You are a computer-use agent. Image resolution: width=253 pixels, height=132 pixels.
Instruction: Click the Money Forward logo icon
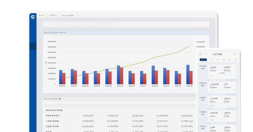[33, 17]
